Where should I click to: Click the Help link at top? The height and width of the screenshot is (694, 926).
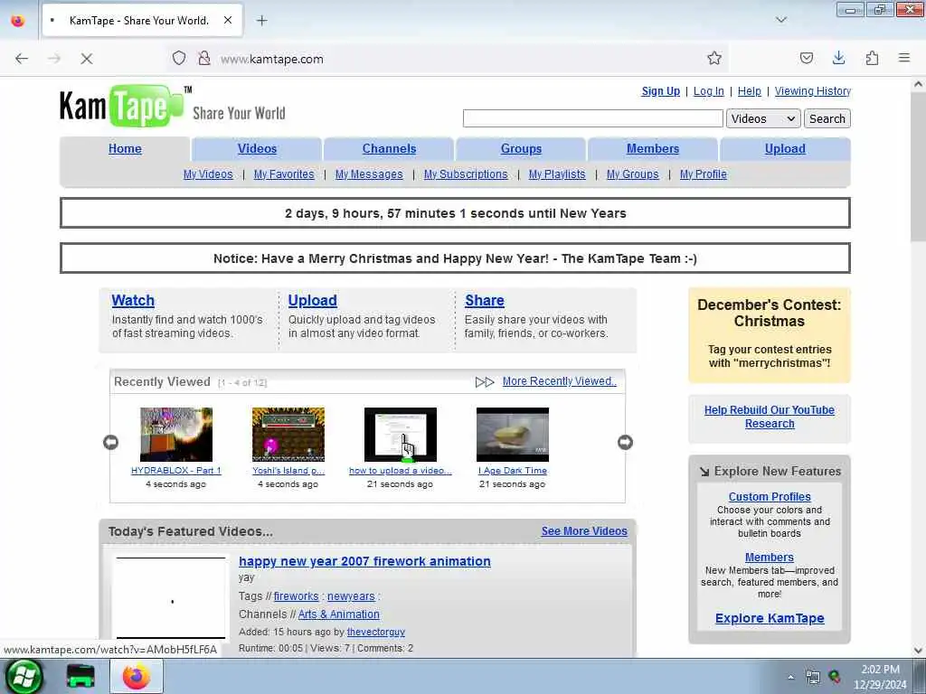click(x=750, y=91)
